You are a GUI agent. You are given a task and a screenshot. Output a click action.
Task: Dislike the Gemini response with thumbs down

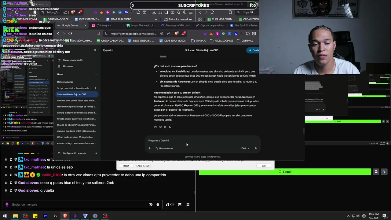coord(160,127)
